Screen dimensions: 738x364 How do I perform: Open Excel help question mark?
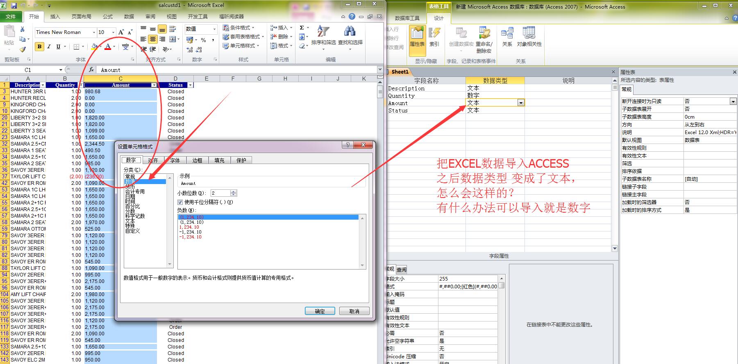point(352,17)
